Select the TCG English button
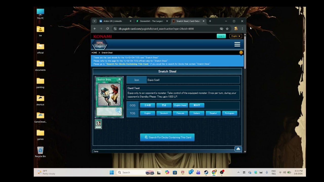Viewport: 324px width, 182px height. 148,113
